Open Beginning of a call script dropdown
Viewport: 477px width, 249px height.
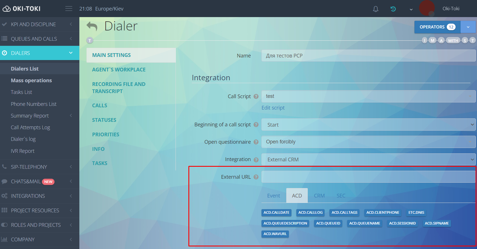tap(368, 125)
